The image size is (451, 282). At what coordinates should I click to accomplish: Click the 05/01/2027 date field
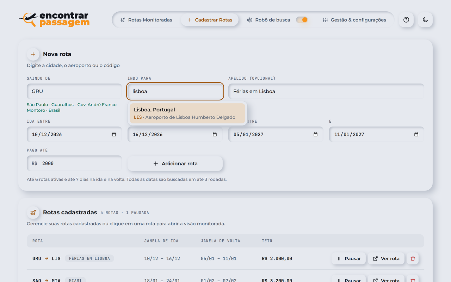tap(276, 134)
